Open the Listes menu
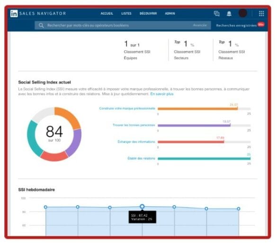This screenshot has height=243, width=277. tap(126, 13)
